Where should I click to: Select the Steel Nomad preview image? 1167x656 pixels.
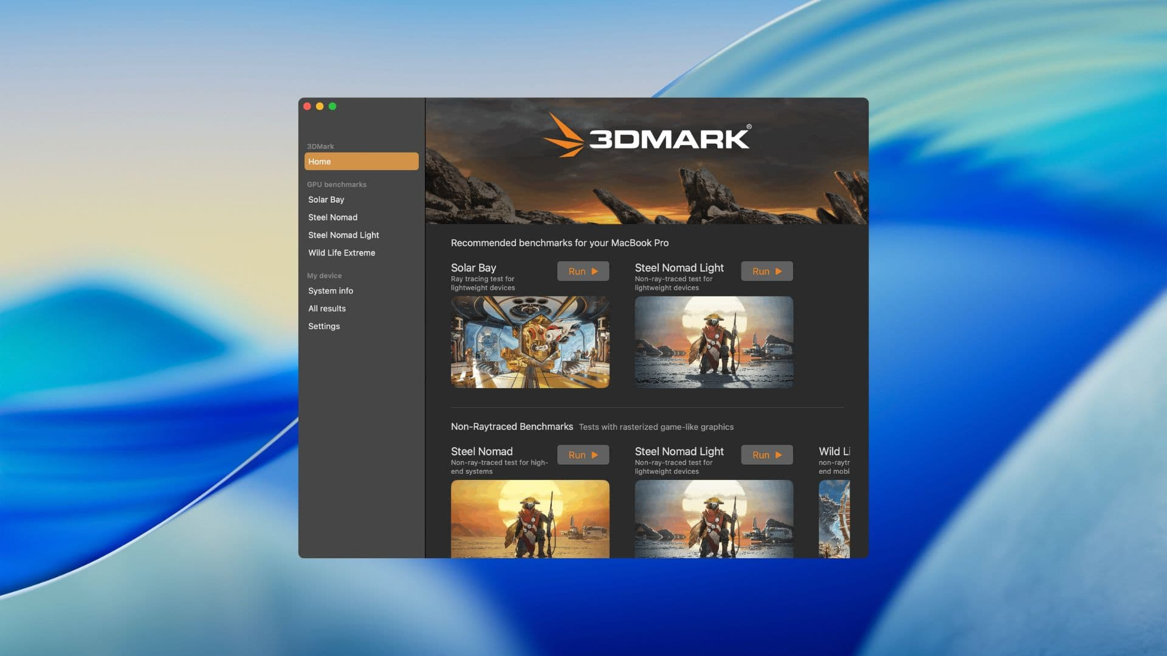point(530,519)
